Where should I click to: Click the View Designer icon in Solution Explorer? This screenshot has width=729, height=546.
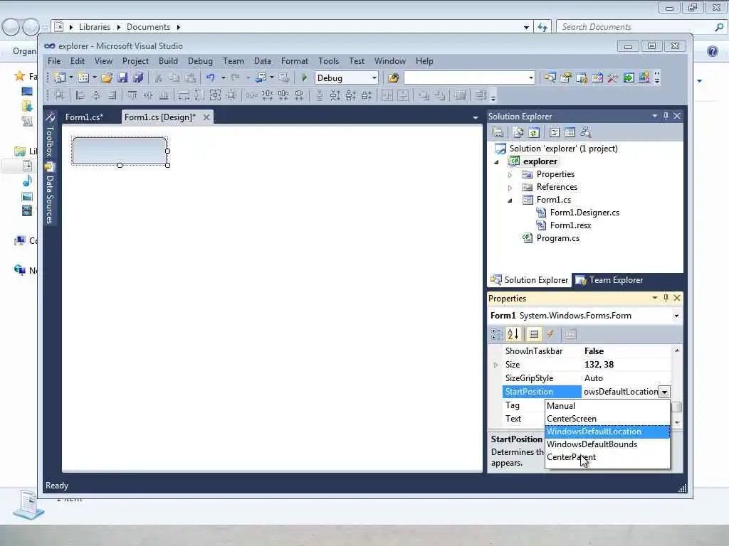(x=570, y=133)
